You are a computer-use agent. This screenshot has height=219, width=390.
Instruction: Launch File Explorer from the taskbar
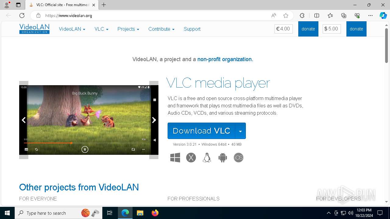click(x=140, y=213)
